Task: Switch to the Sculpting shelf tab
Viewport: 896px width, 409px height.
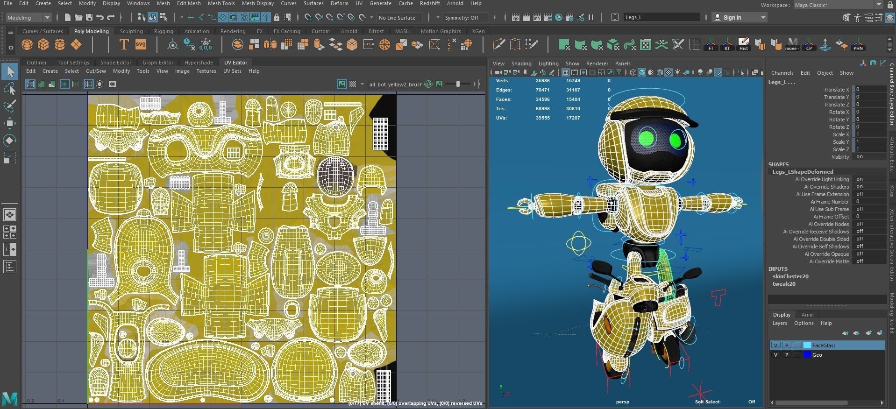Action: pyautogui.click(x=131, y=31)
